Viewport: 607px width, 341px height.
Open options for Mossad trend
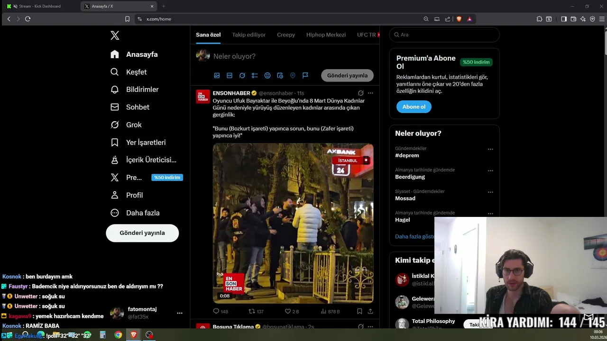pyautogui.click(x=490, y=192)
